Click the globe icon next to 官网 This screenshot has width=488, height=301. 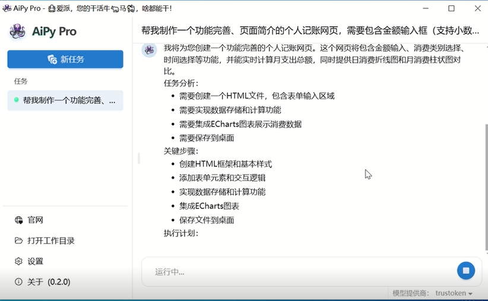[x=18, y=220]
